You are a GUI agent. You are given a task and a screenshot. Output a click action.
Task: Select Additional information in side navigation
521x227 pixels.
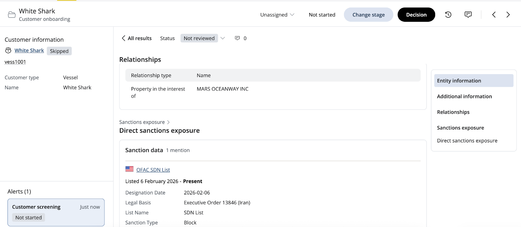(464, 96)
